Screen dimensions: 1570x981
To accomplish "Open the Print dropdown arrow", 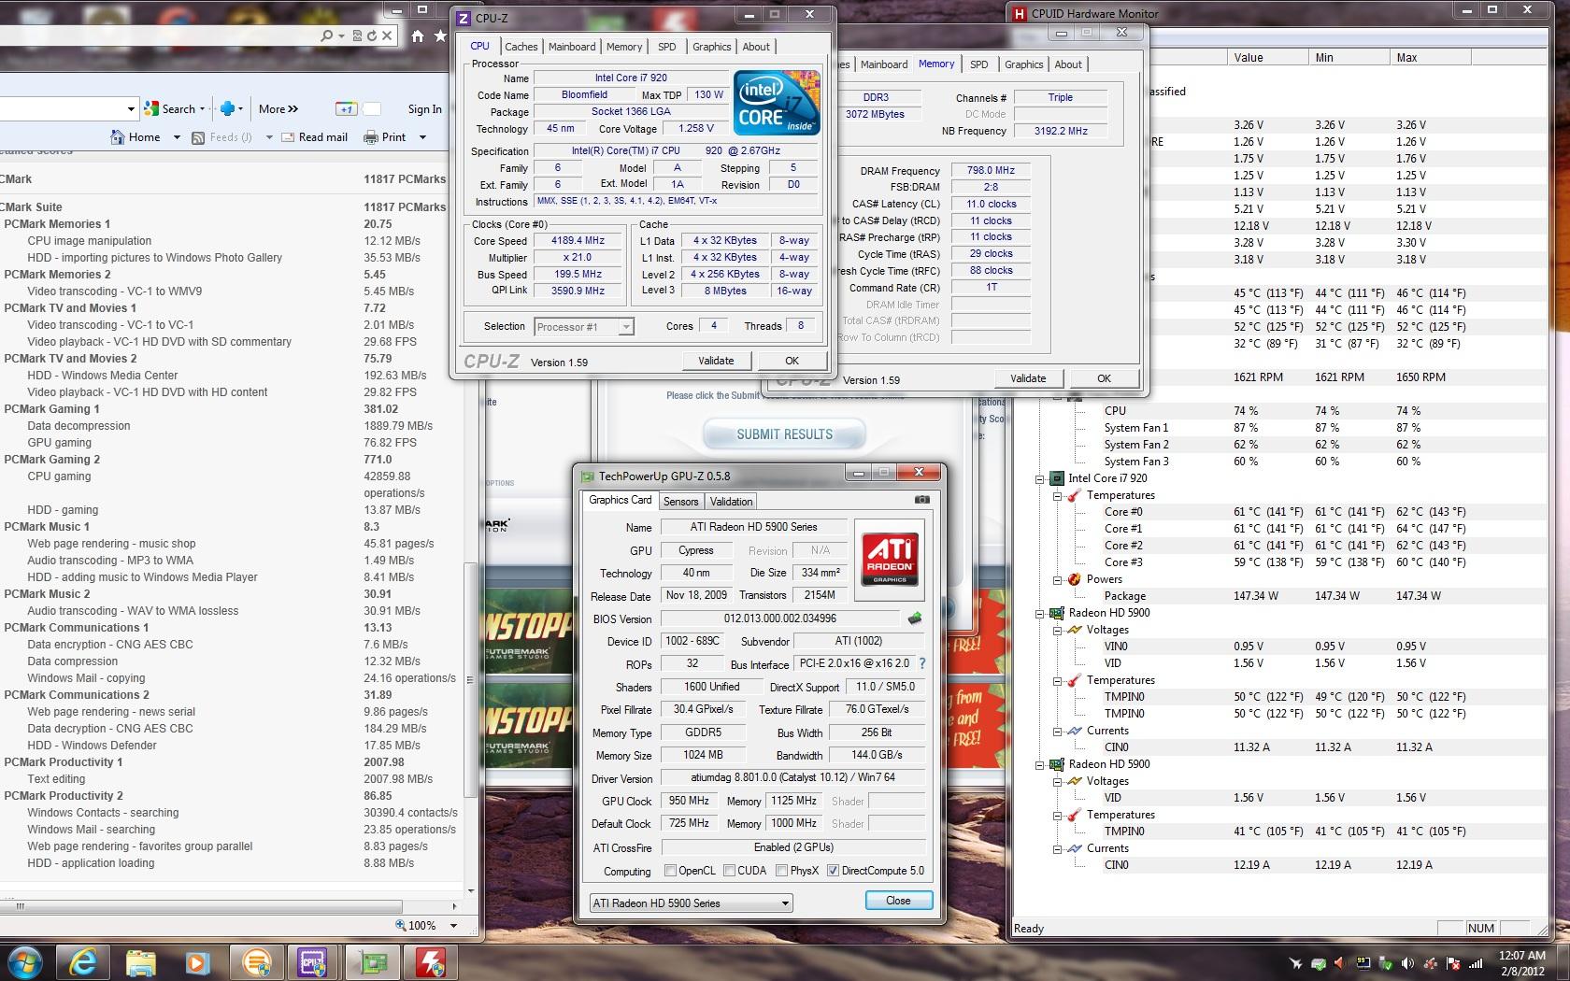I will coord(422,137).
